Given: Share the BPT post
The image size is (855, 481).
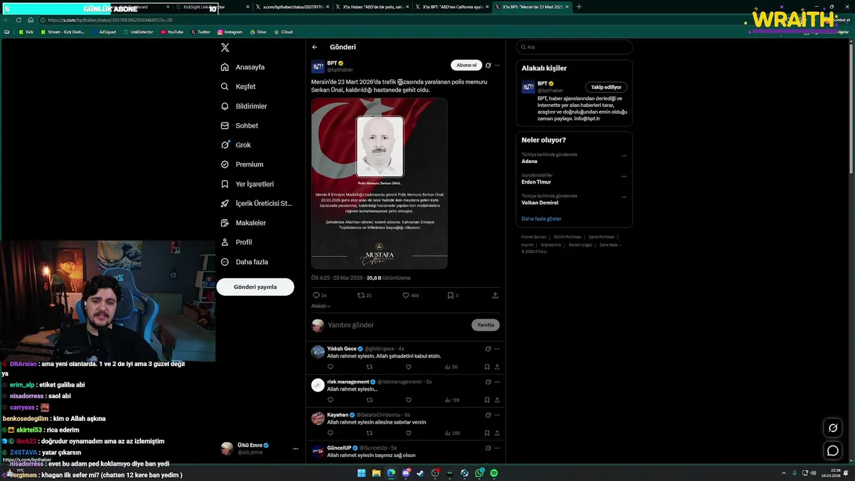Looking at the screenshot, I should (x=495, y=295).
